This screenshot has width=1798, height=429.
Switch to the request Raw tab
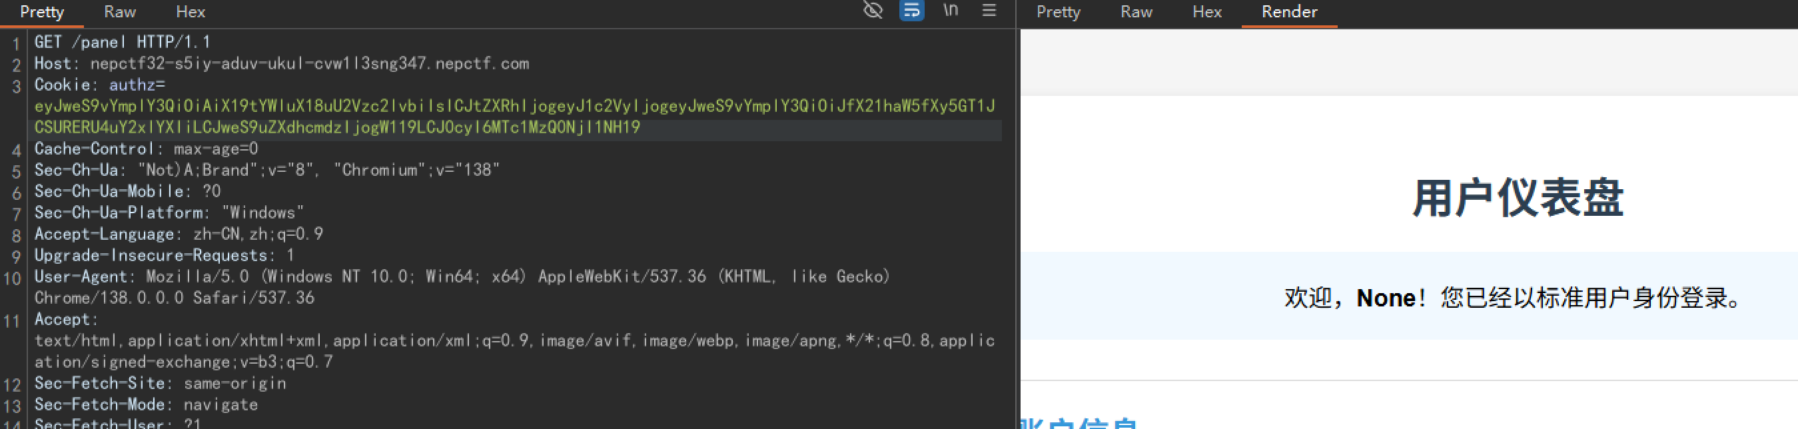pyautogui.click(x=119, y=12)
